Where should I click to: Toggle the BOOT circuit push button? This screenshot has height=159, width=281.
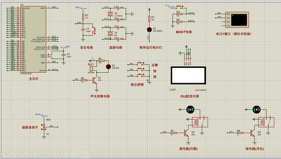click(x=179, y=7)
